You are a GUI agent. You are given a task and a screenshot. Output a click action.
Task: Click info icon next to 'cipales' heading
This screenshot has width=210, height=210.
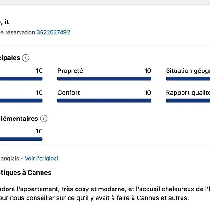pos(26,58)
